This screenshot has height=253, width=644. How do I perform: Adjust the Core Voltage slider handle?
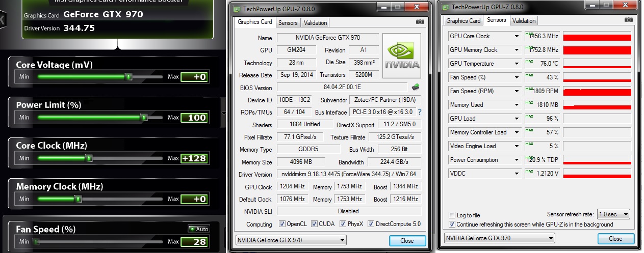click(x=129, y=76)
